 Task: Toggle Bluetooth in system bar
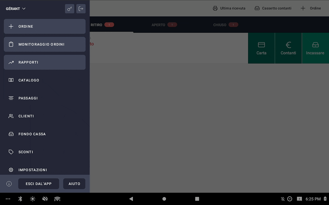point(20,199)
